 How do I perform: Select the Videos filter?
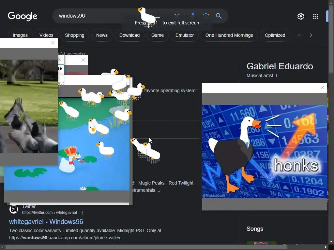pos(46,35)
